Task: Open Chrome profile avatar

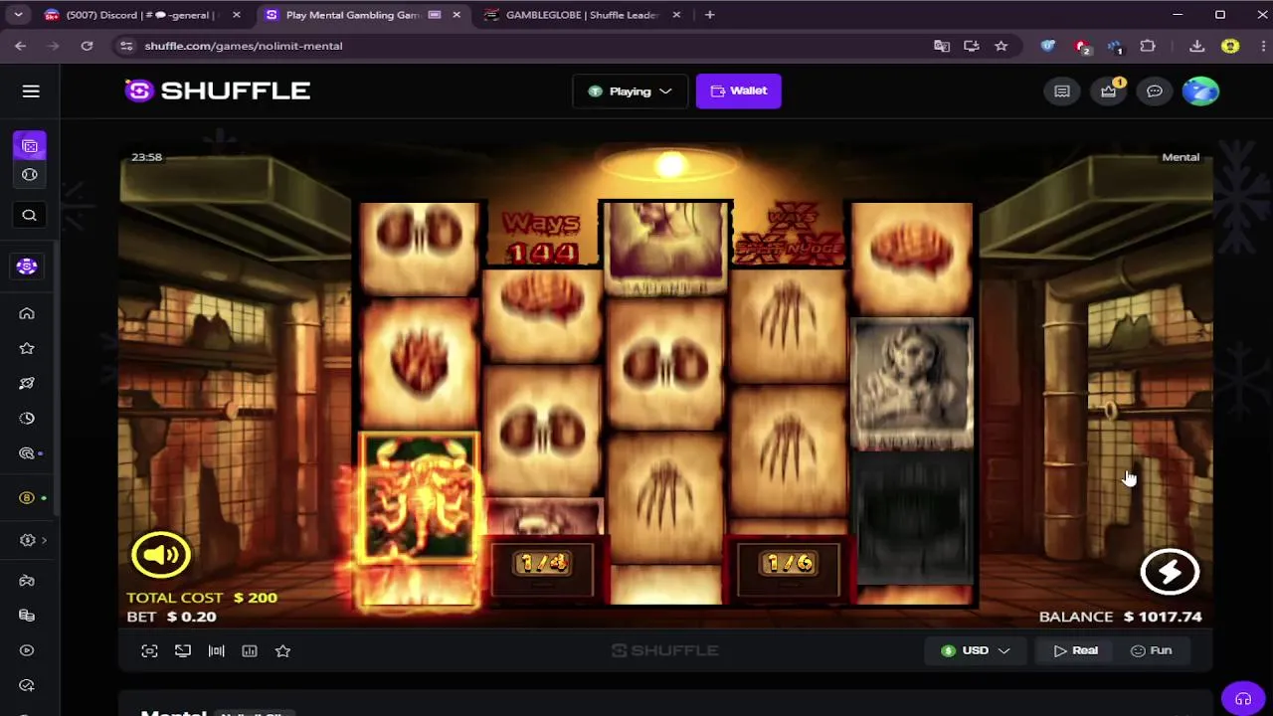Action: (x=1230, y=46)
